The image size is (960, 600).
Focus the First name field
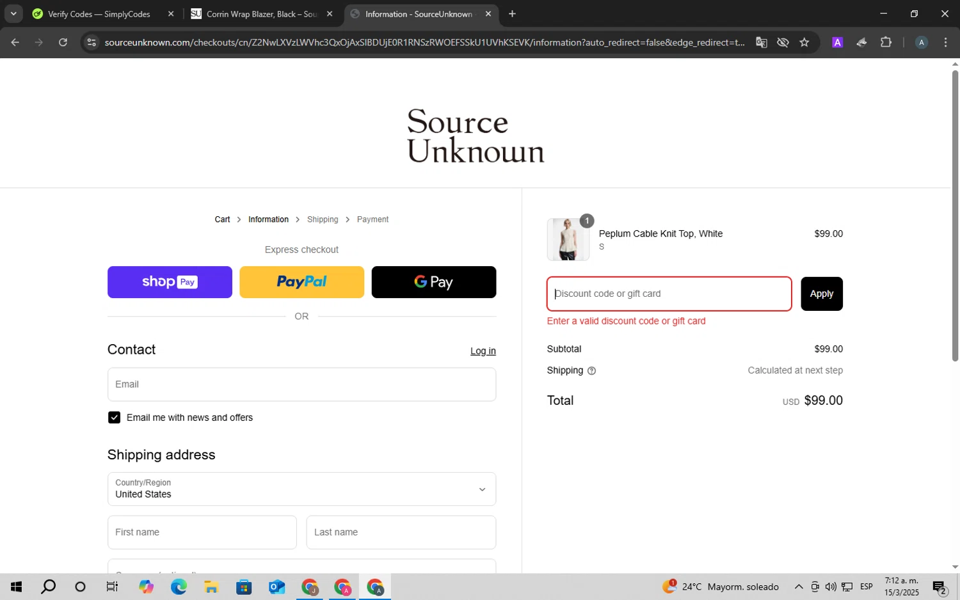(202, 532)
